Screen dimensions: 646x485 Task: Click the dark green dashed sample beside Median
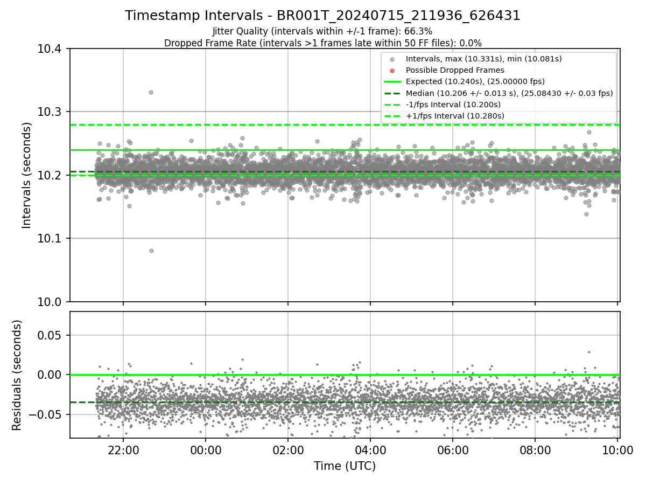392,93
